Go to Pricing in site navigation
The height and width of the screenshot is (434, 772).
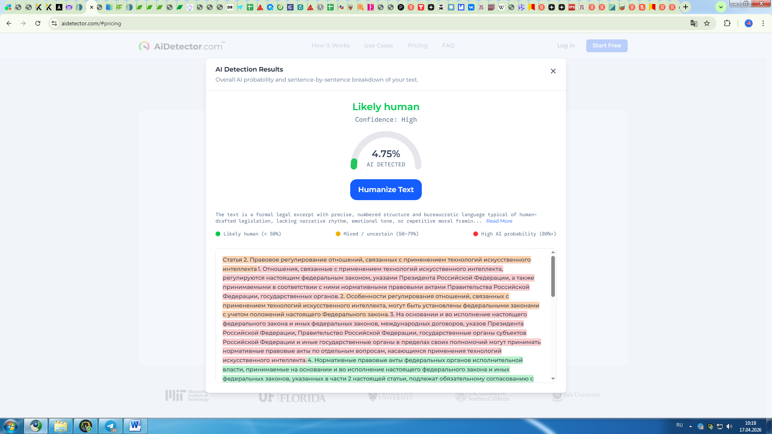pyautogui.click(x=417, y=45)
